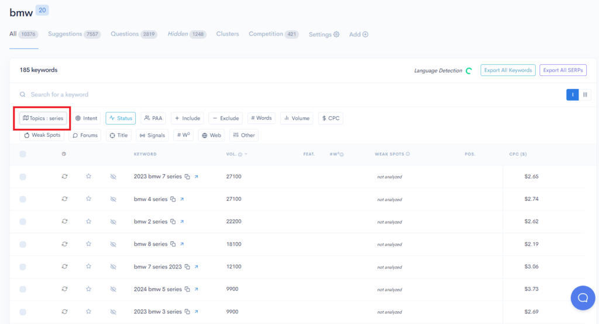Open the CPC filter
The width and height of the screenshot is (599, 324).
331,119
